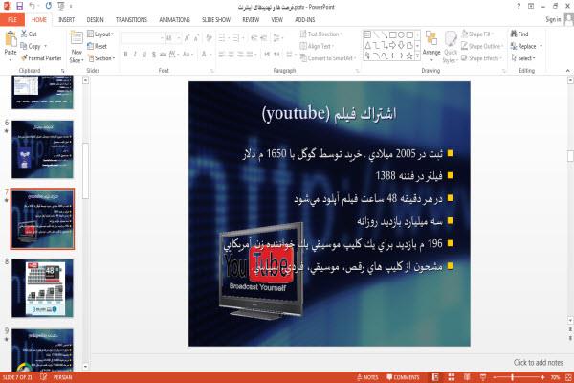Clear all formatting icon
The width and height of the screenshot is (574, 383).
(209, 38)
